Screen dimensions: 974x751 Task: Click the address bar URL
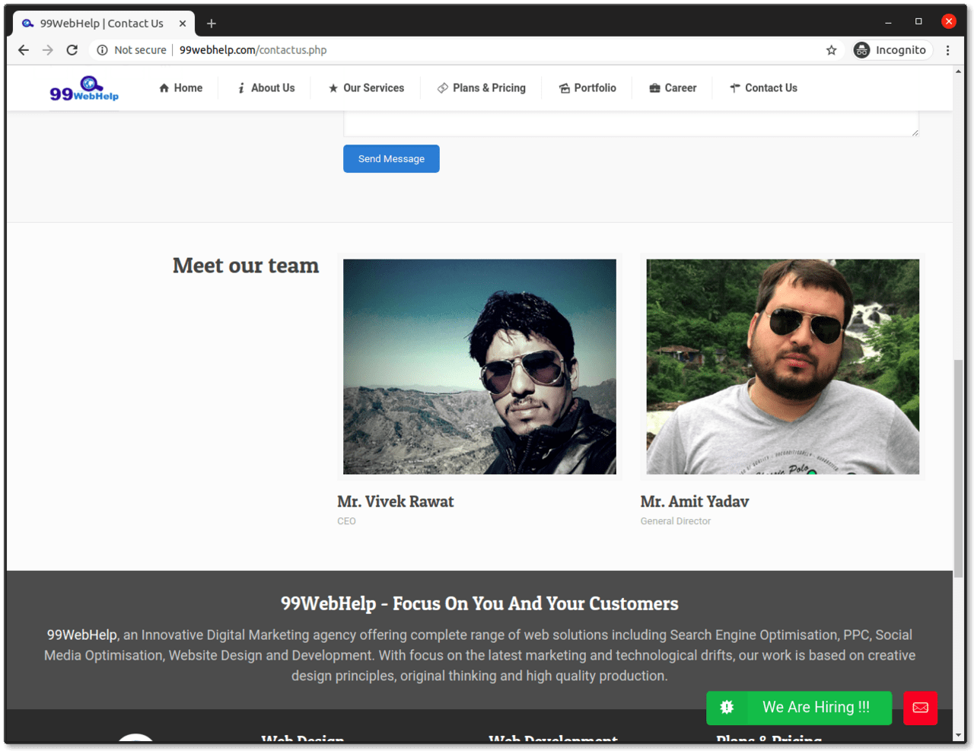coord(253,50)
